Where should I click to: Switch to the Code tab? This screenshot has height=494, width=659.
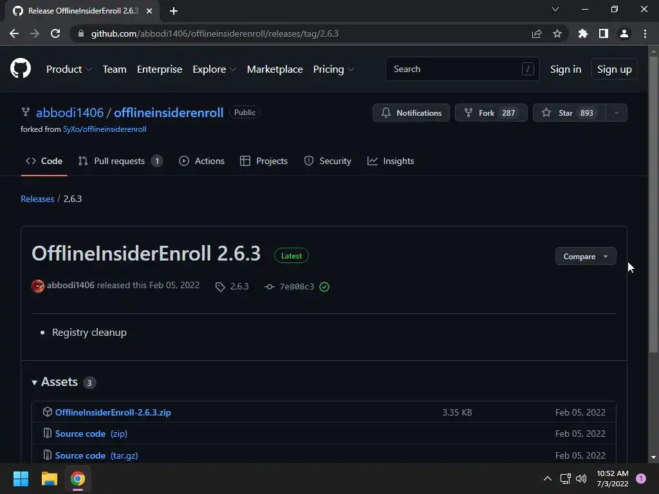click(x=44, y=161)
